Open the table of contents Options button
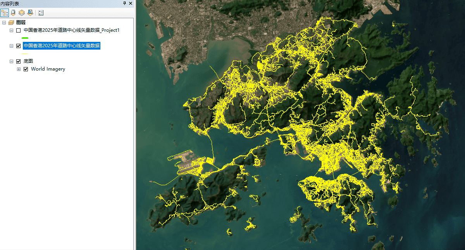This screenshot has width=465, height=250. [x=41, y=13]
